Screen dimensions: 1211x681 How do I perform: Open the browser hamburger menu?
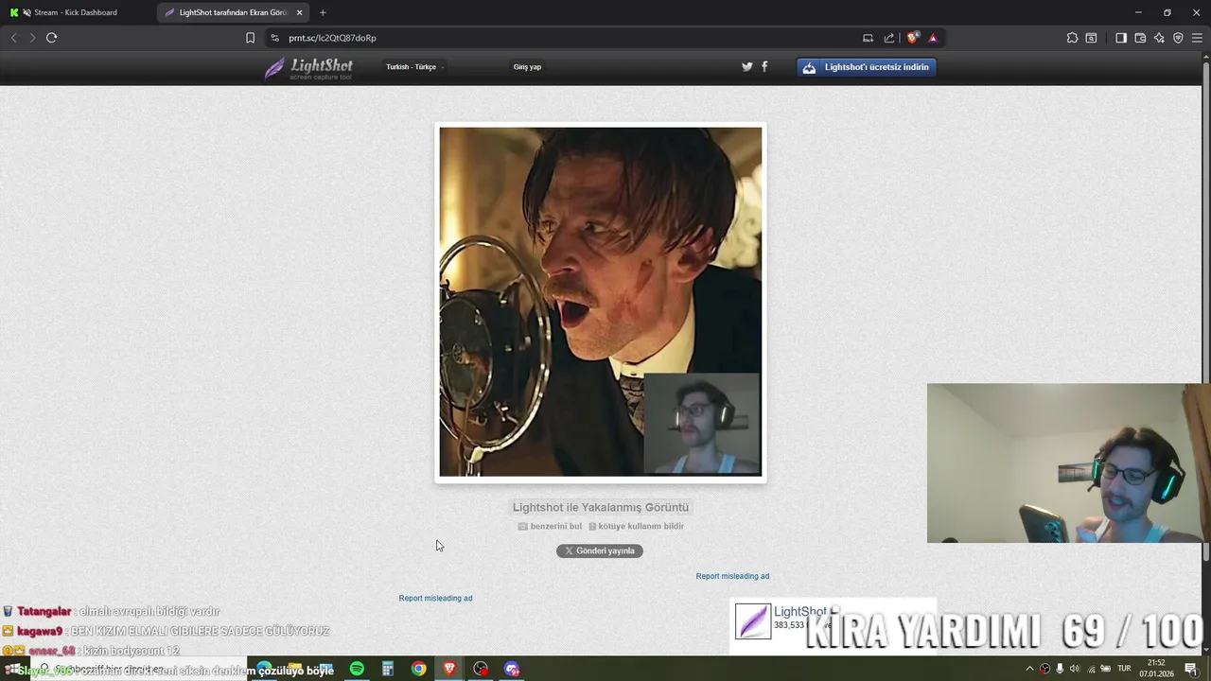pyautogui.click(x=1197, y=38)
